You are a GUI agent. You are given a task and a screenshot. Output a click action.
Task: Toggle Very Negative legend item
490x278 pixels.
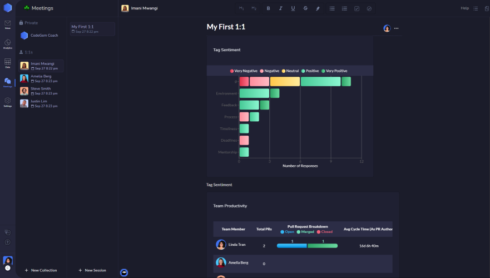coord(244,71)
